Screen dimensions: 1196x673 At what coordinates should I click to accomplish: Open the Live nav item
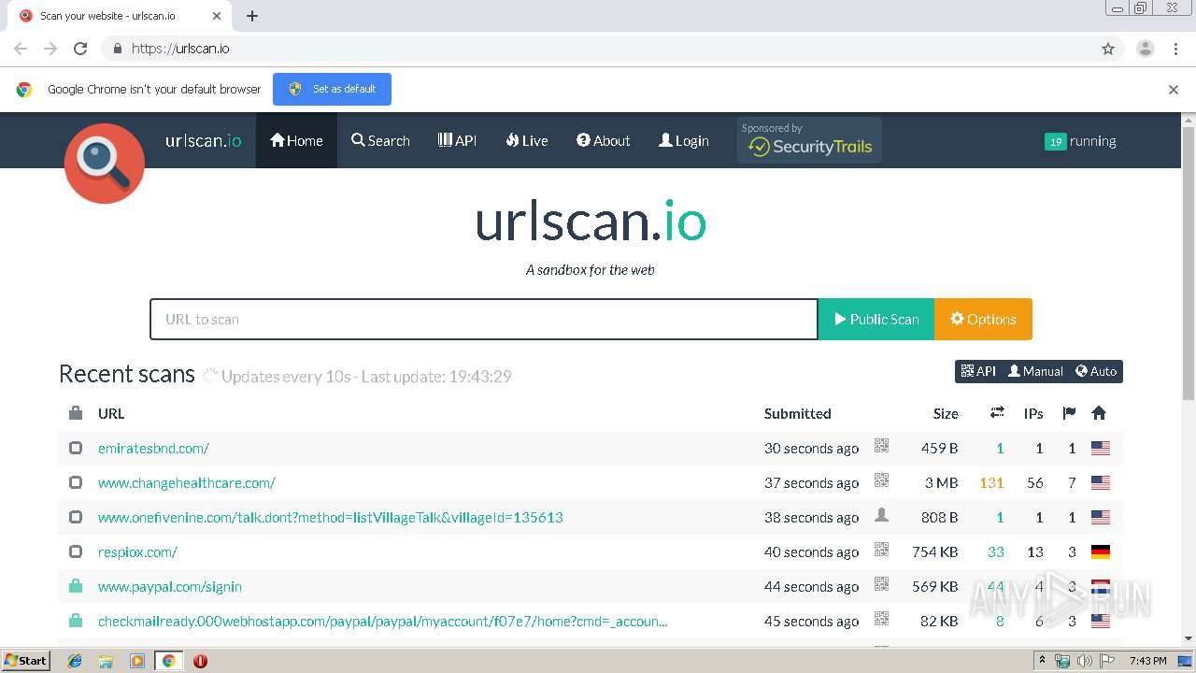coord(527,141)
